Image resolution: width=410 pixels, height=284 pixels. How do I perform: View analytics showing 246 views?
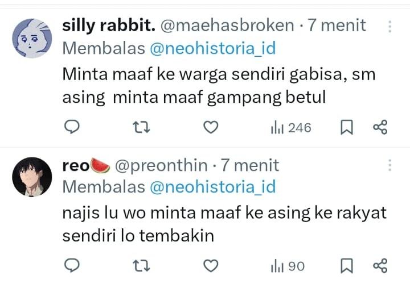291,127
